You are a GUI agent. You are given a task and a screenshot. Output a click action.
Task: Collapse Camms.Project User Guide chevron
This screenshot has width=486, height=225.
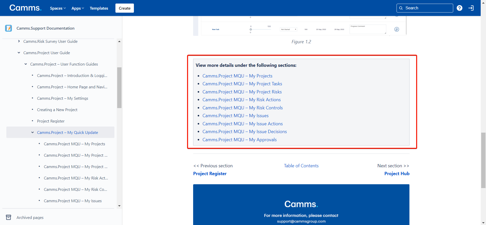(x=19, y=53)
